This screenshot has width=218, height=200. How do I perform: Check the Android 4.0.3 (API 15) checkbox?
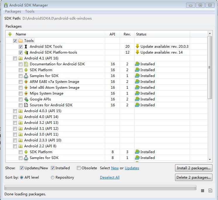point(15,111)
